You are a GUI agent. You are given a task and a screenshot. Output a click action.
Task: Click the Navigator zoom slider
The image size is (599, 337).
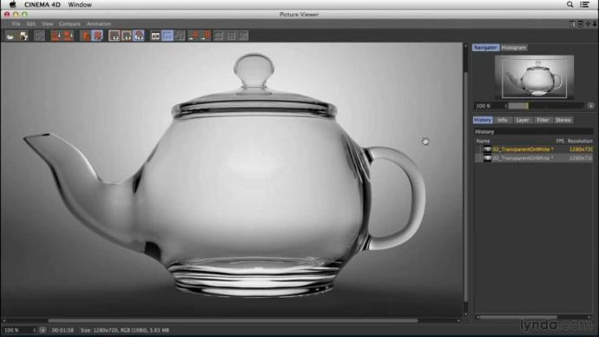(x=545, y=106)
